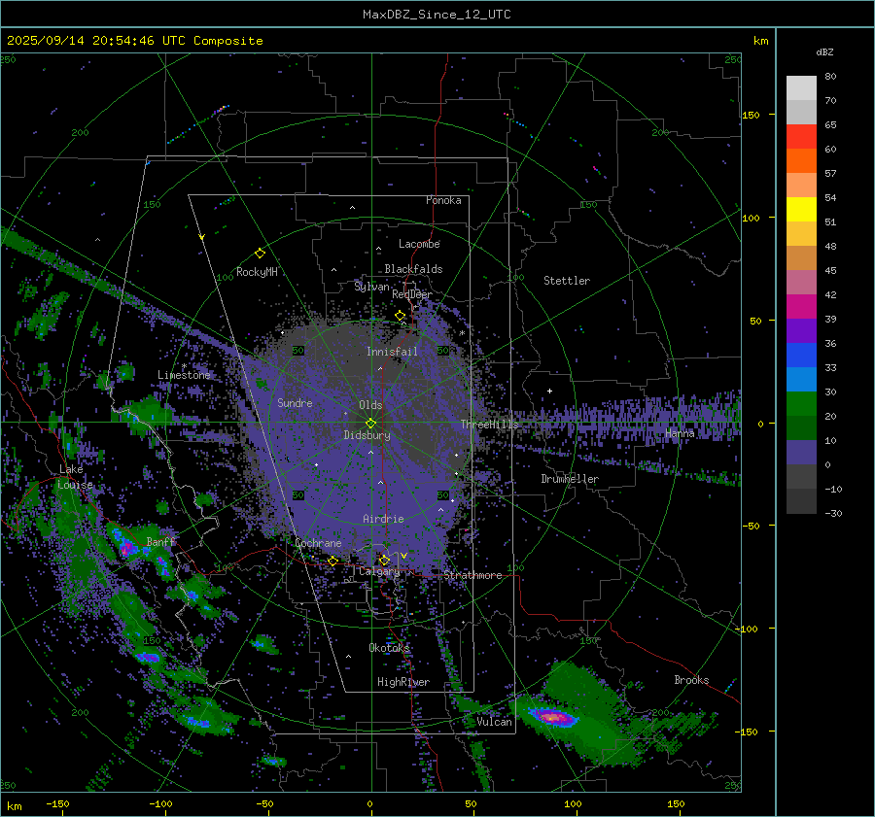Viewport: 875px width, 817px height.
Task: Click the Limestone label
Action: click(184, 375)
